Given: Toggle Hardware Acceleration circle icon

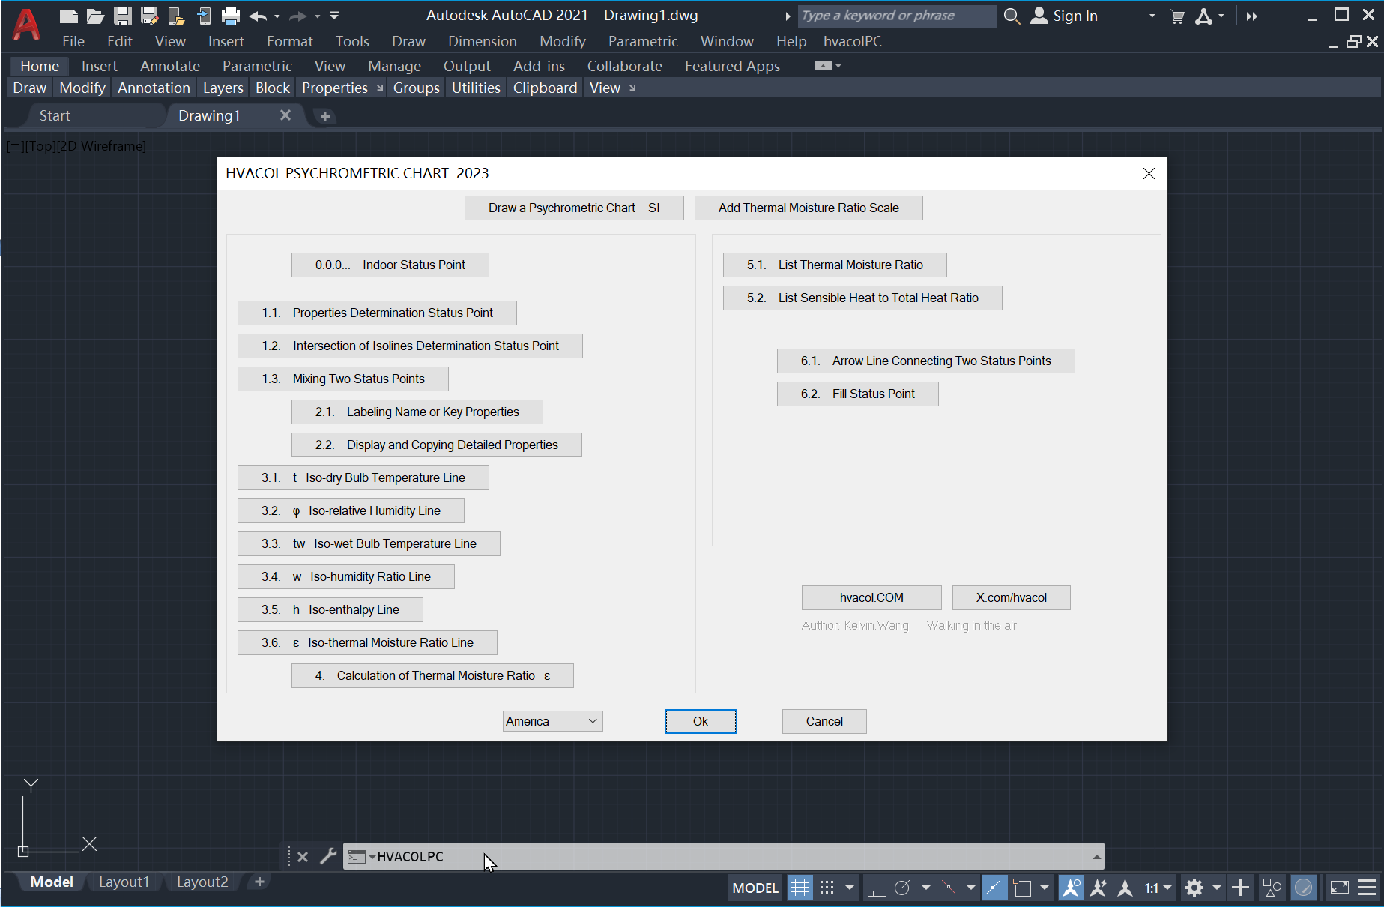Looking at the screenshot, I should (x=1304, y=888).
